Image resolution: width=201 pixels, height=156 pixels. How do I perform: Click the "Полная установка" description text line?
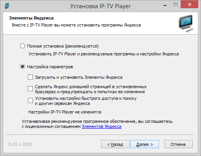pos(103,54)
